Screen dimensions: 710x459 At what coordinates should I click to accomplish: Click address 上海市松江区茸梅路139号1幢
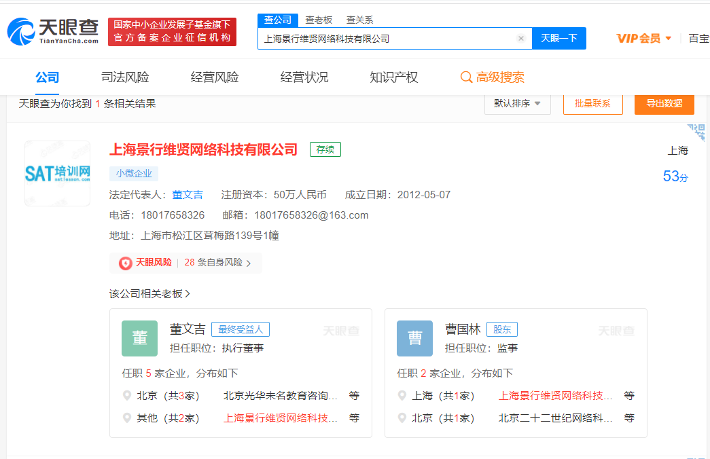[x=210, y=236]
